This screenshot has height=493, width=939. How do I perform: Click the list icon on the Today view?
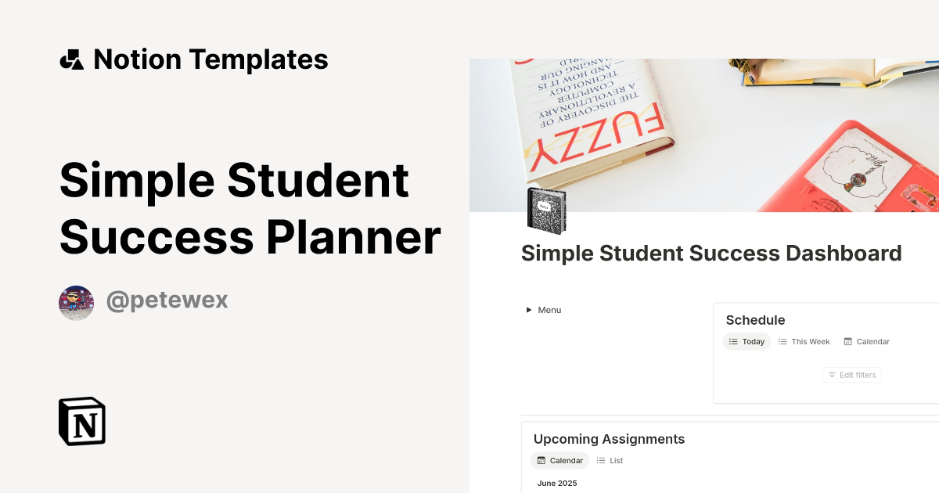tap(733, 342)
